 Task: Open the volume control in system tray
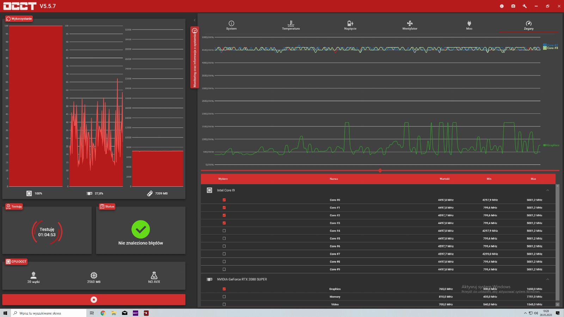coord(536,313)
